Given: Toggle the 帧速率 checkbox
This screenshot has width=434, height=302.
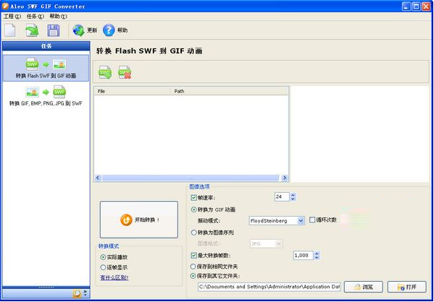Looking at the screenshot, I should point(193,198).
